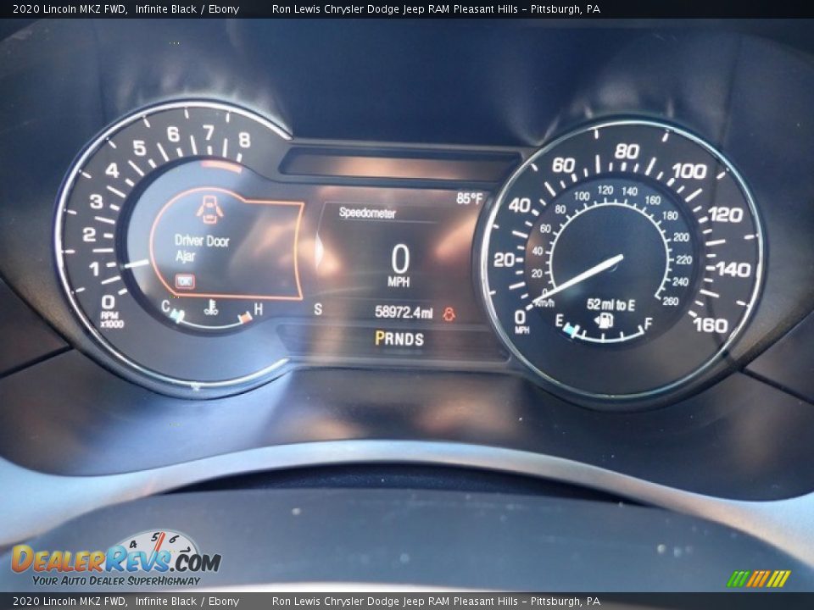Click the 'Driver Door Ajar' message
The width and height of the screenshot is (814, 610).
tap(202, 248)
